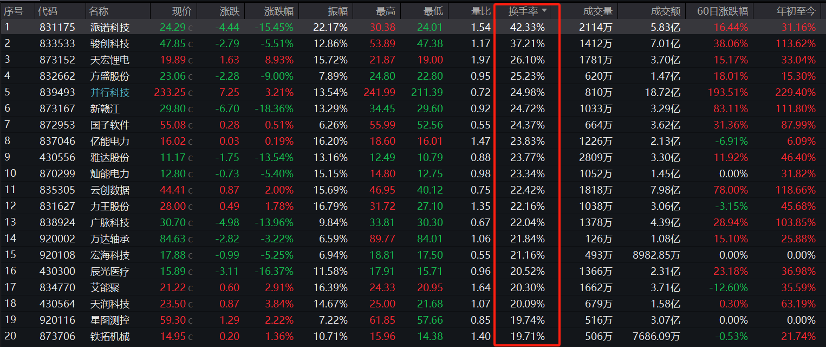Click the 成交额 value 7686.09万
Viewport: 826px width, 347px height.
tap(656, 336)
